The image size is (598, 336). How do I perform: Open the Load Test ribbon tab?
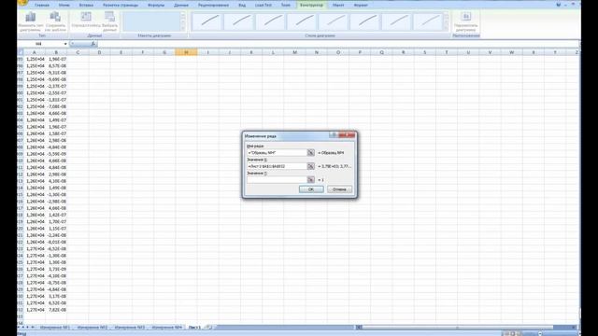263,6
